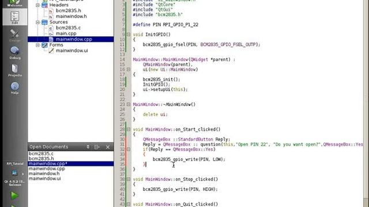Select modified mainwindow.cpp* in Open Documents
This screenshot has height=207, width=369.
(x=70, y=163)
